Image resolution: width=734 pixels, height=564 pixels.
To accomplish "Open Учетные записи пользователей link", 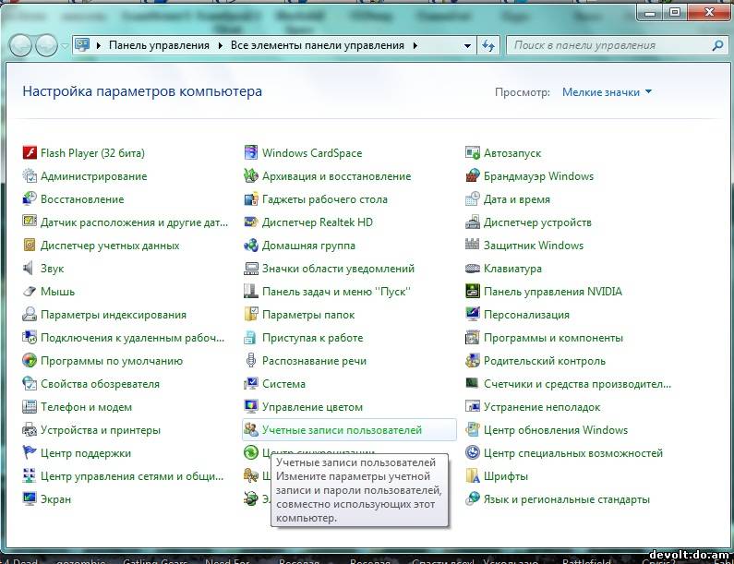I will (342, 429).
